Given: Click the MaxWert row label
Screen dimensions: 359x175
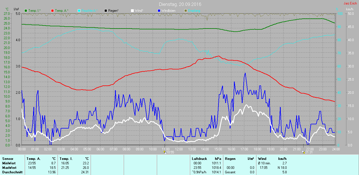Looking at the screenshot, I should 9,167.
